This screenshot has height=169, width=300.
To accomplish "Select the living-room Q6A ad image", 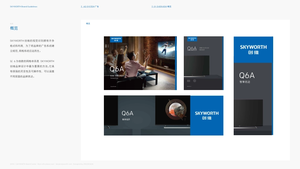I will coord(140,63).
